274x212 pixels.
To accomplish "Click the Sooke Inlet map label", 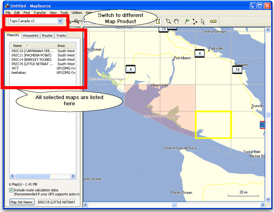I will 252,152.
